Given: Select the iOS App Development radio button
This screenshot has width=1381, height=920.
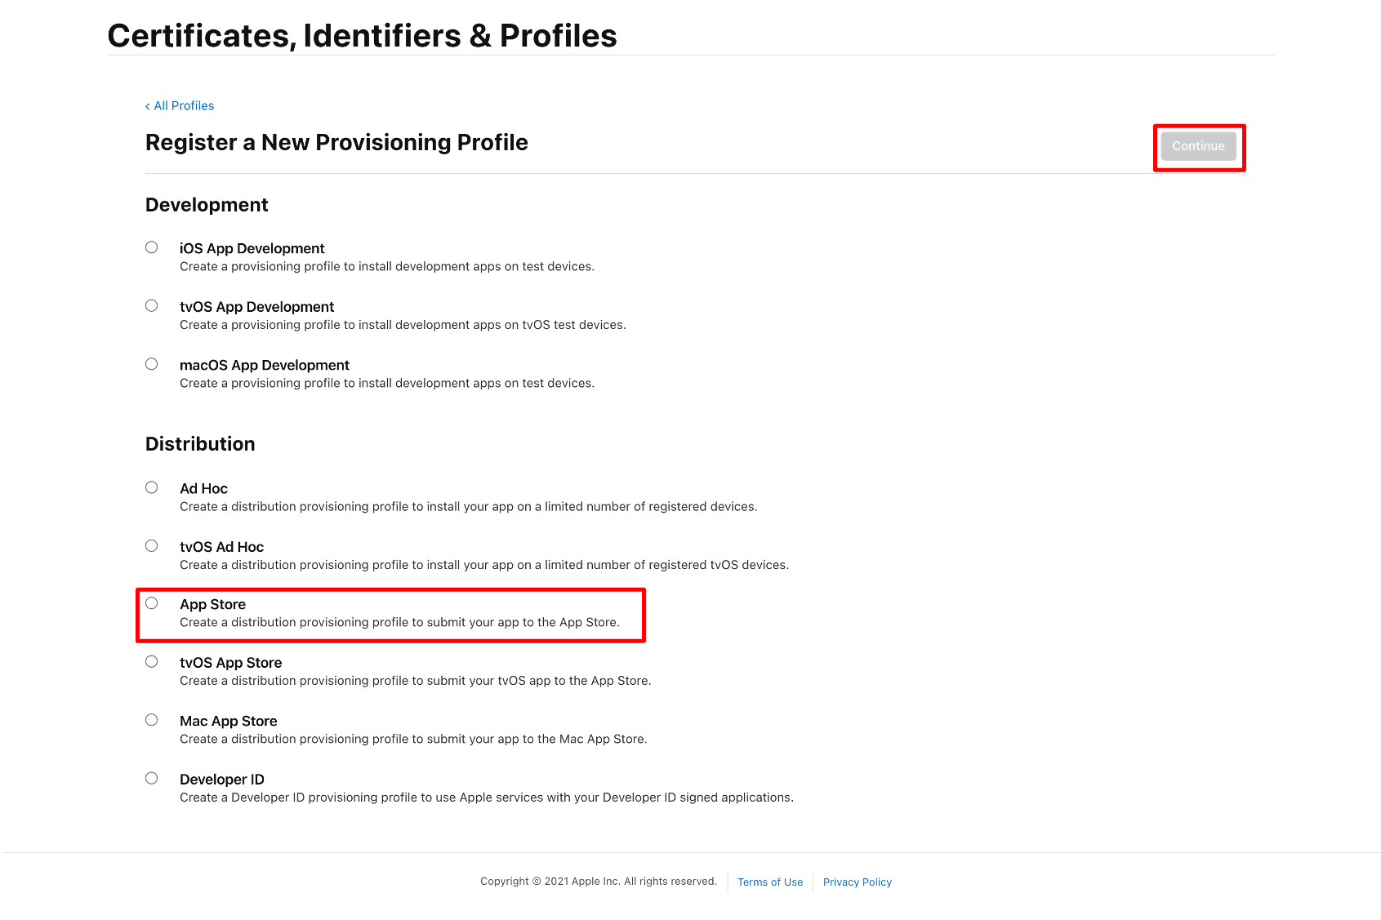Looking at the screenshot, I should pos(152,247).
